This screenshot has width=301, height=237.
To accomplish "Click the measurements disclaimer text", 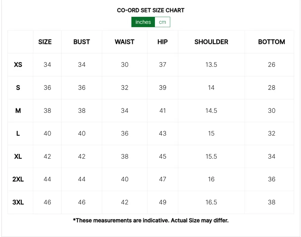I will (x=150, y=220).
